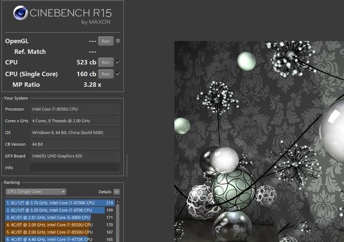Select the Core i7-8700K ranking entry

click(59, 203)
